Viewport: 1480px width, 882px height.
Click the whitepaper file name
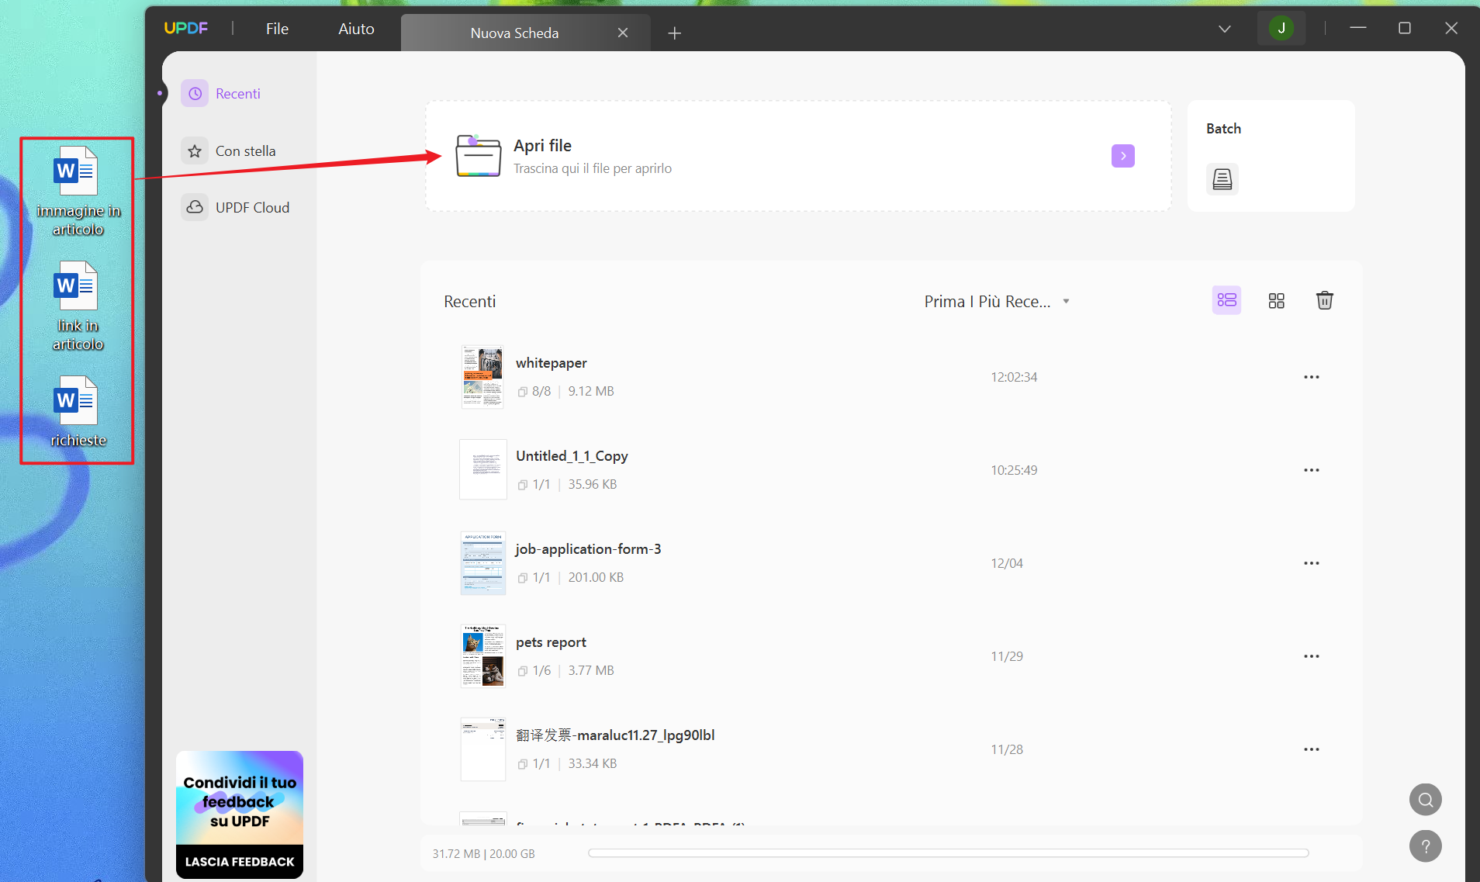pos(551,363)
